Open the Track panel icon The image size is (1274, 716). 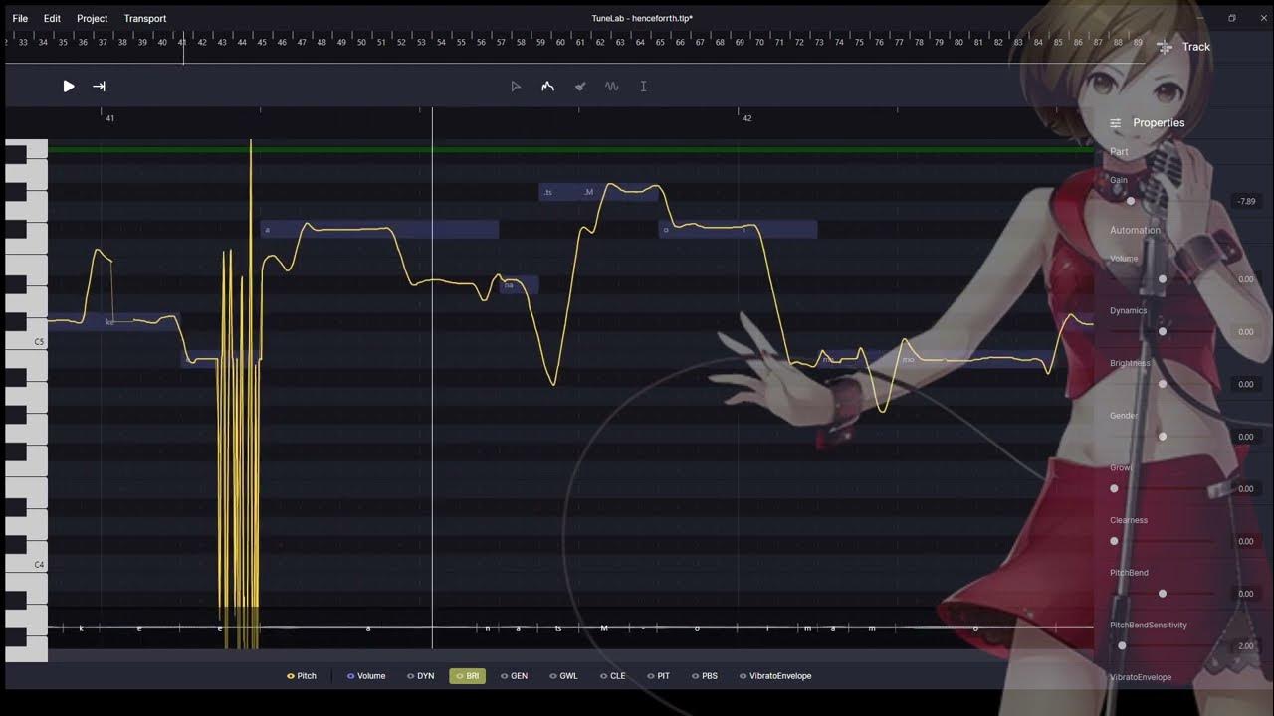click(x=1165, y=47)
